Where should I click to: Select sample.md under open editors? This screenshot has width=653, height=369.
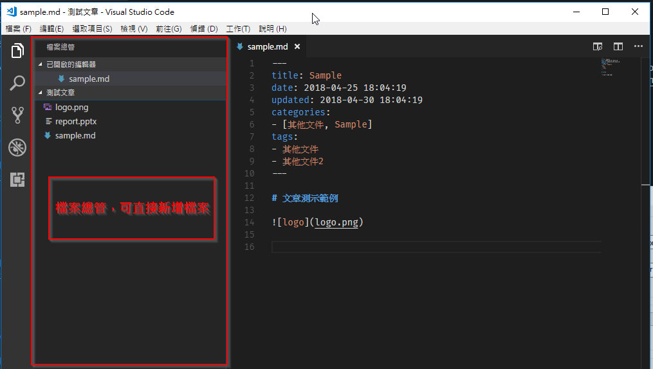(x=89, y=79)
